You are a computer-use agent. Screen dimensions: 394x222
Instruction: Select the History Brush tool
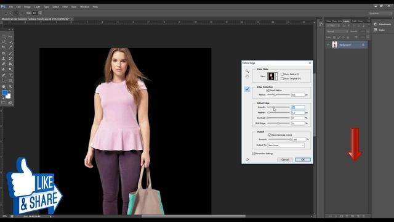pos(10,59)
